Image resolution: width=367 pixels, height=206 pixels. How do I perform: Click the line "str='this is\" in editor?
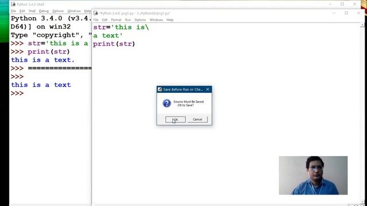tap(121, 27)
